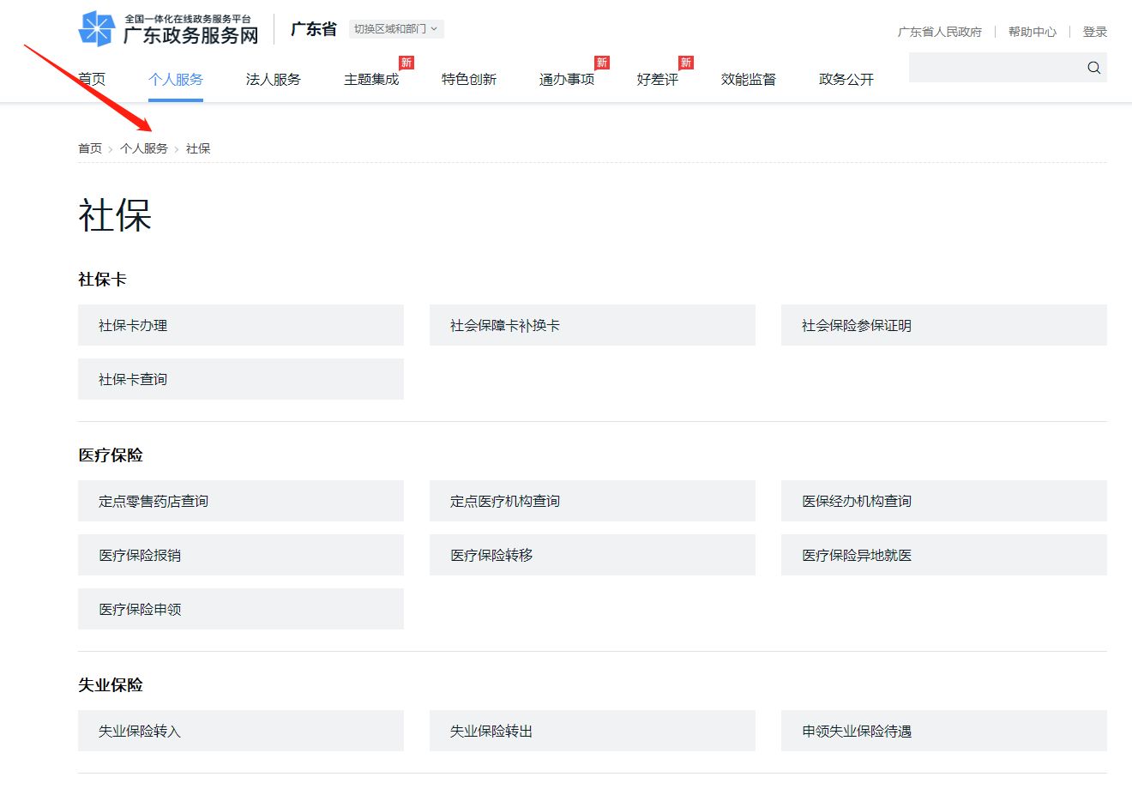This screenshot has height=795, width=1132.
Task: Click the 失业保险 section heading
Action: (111, 685)
